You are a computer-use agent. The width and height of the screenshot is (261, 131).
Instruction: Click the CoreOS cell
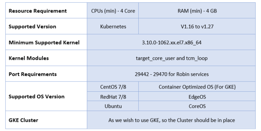coord(197,106)
